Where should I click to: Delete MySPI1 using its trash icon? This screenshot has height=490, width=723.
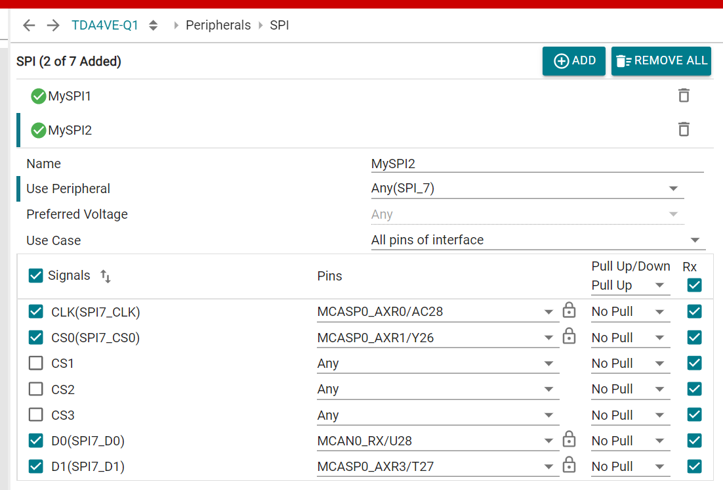coord(684,96)
